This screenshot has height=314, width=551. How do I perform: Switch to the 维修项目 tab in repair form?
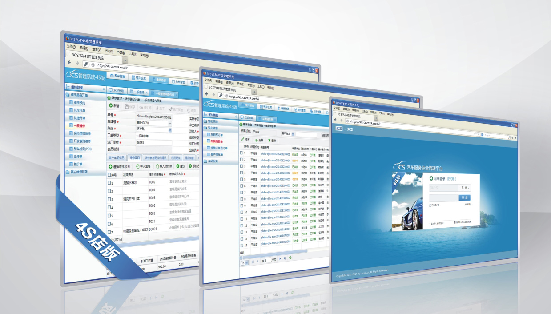coord(134,158)
